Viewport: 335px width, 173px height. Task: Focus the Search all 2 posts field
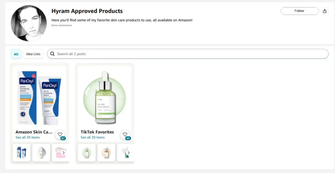(190, 54)
